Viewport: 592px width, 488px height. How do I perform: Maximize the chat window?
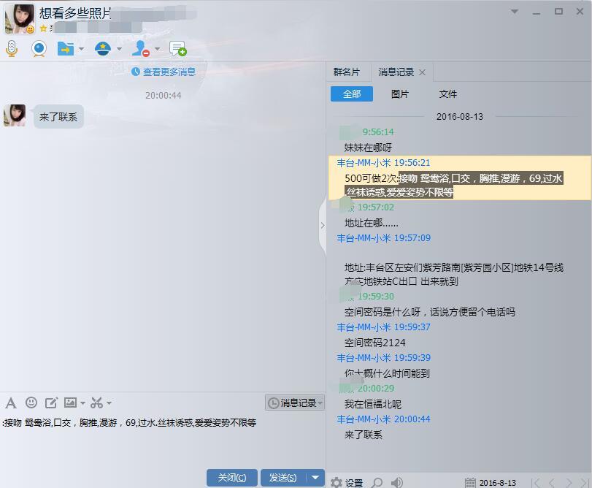pyautogui.click(x=558, y=12)
